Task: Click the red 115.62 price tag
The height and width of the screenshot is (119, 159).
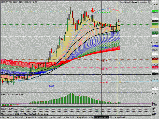Action: (155, 67)
